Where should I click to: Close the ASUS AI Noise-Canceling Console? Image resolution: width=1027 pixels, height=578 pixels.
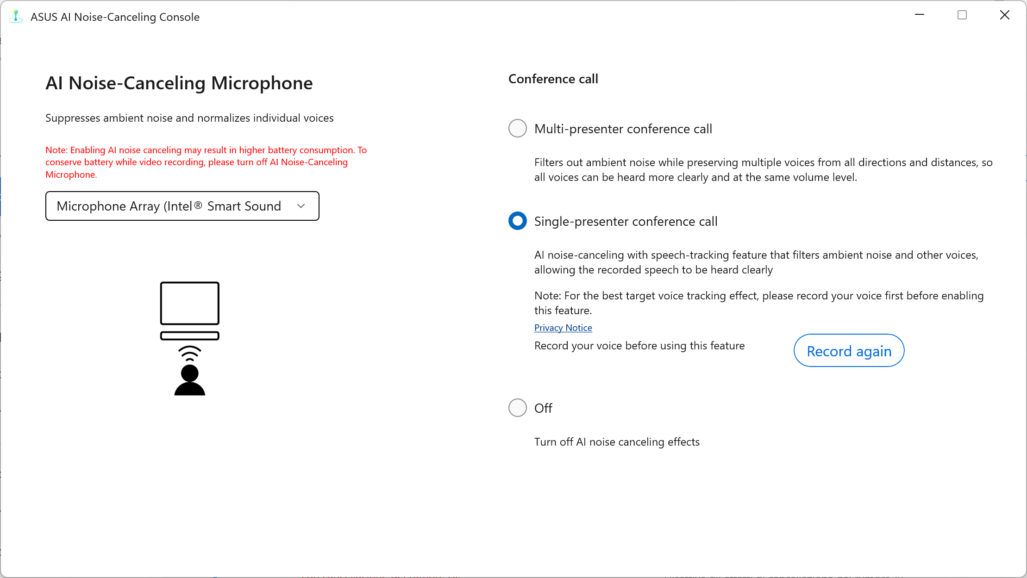1004,15
